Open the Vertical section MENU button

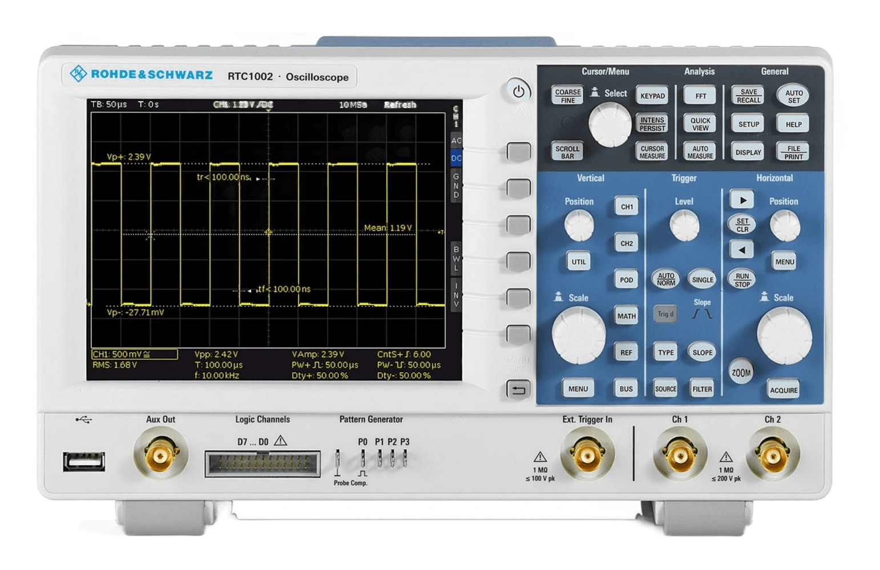pyautogui.click(x=578, y=389)
